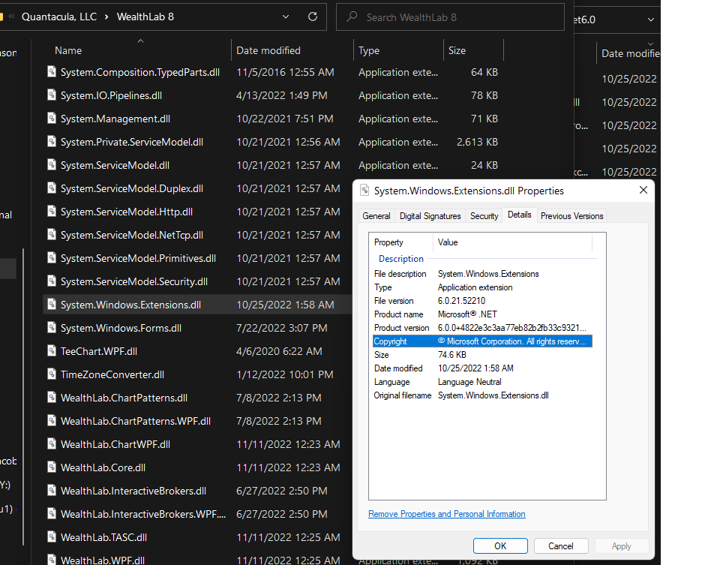Click the System.ServiceModel.Duplex.dll file icon
Image resolution: width=720 pixels, height=565 pixels.
[x=52, y=188]
